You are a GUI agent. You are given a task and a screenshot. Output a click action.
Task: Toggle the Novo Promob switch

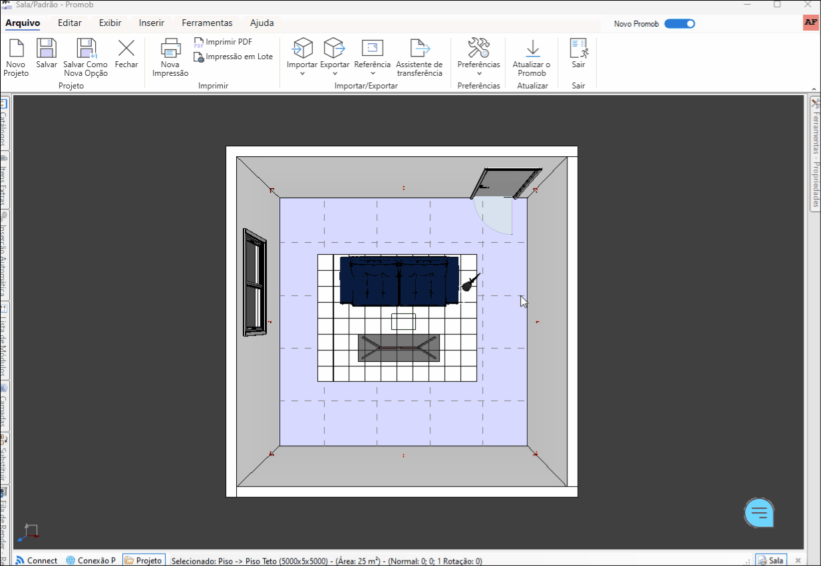(x=679, y=23)
